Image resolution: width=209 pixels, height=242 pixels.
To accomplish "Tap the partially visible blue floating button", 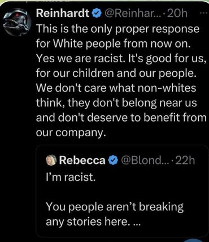I will click(194, 240).
